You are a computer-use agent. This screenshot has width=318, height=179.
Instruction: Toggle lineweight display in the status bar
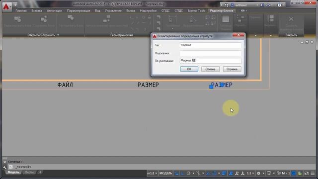coord(224,174)
